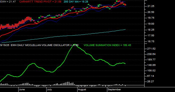175x92 pixels.
Task: Click the 19.00 price axis value
Action: (x=151, y=24)
